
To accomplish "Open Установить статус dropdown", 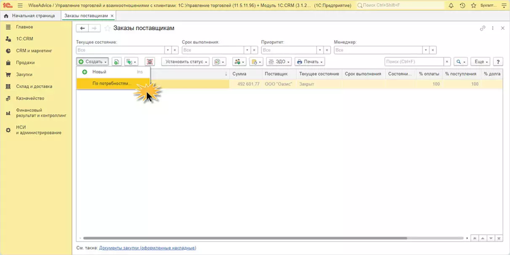I will (x=185, y=62).
